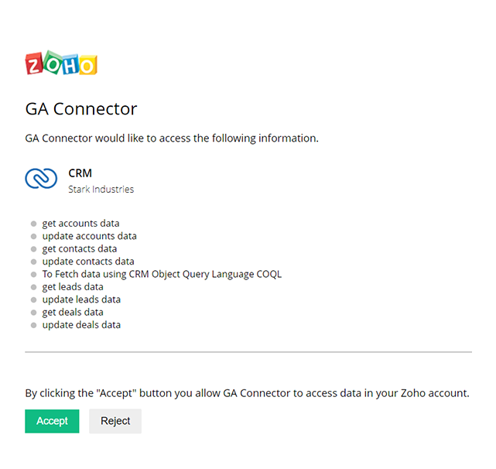Select the "get accounts data" permission text
This screenshot has height=469, width=496.
coord(80,224)
